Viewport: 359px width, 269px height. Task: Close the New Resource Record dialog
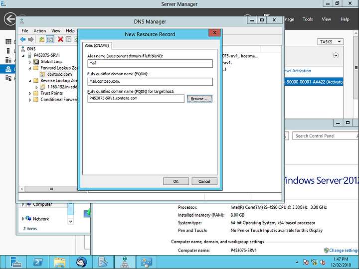[x=214, y=33]
